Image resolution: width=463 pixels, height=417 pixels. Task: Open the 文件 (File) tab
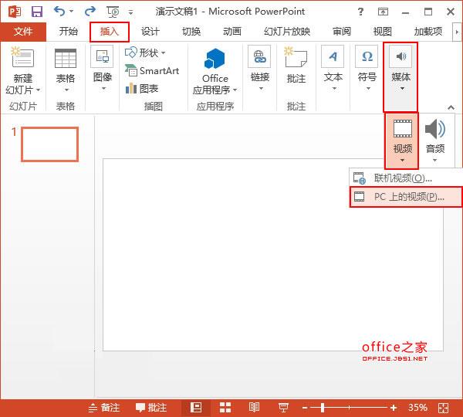point(23,32)
